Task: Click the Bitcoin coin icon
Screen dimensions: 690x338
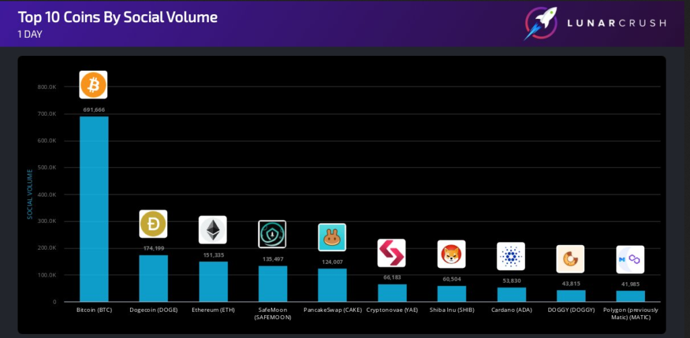Action: click(93, 84)
